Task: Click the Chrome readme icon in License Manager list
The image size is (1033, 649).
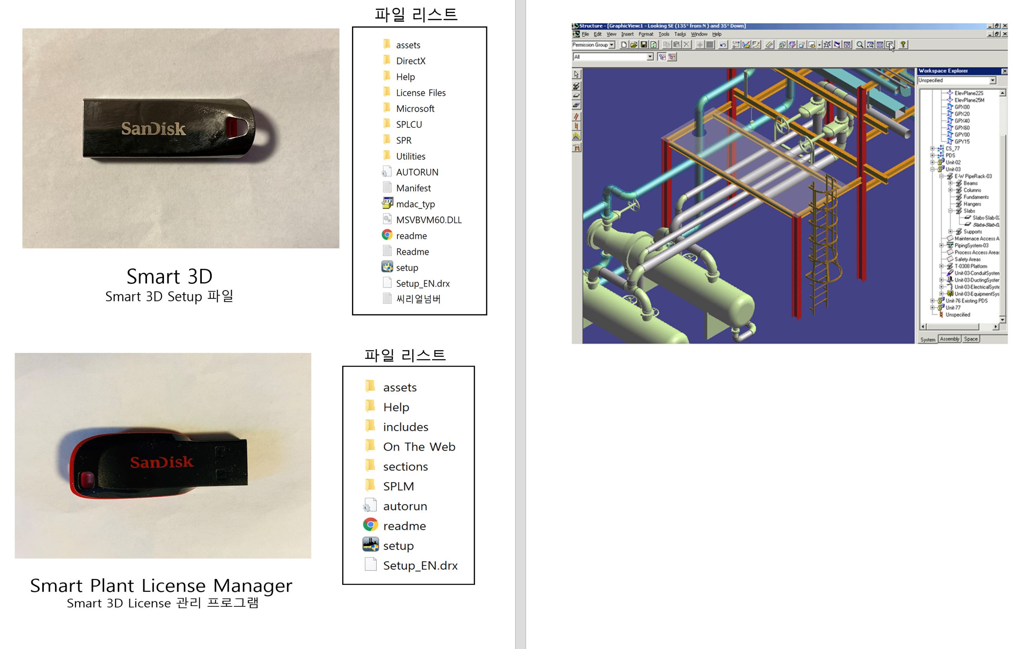Action: (370, 525)
